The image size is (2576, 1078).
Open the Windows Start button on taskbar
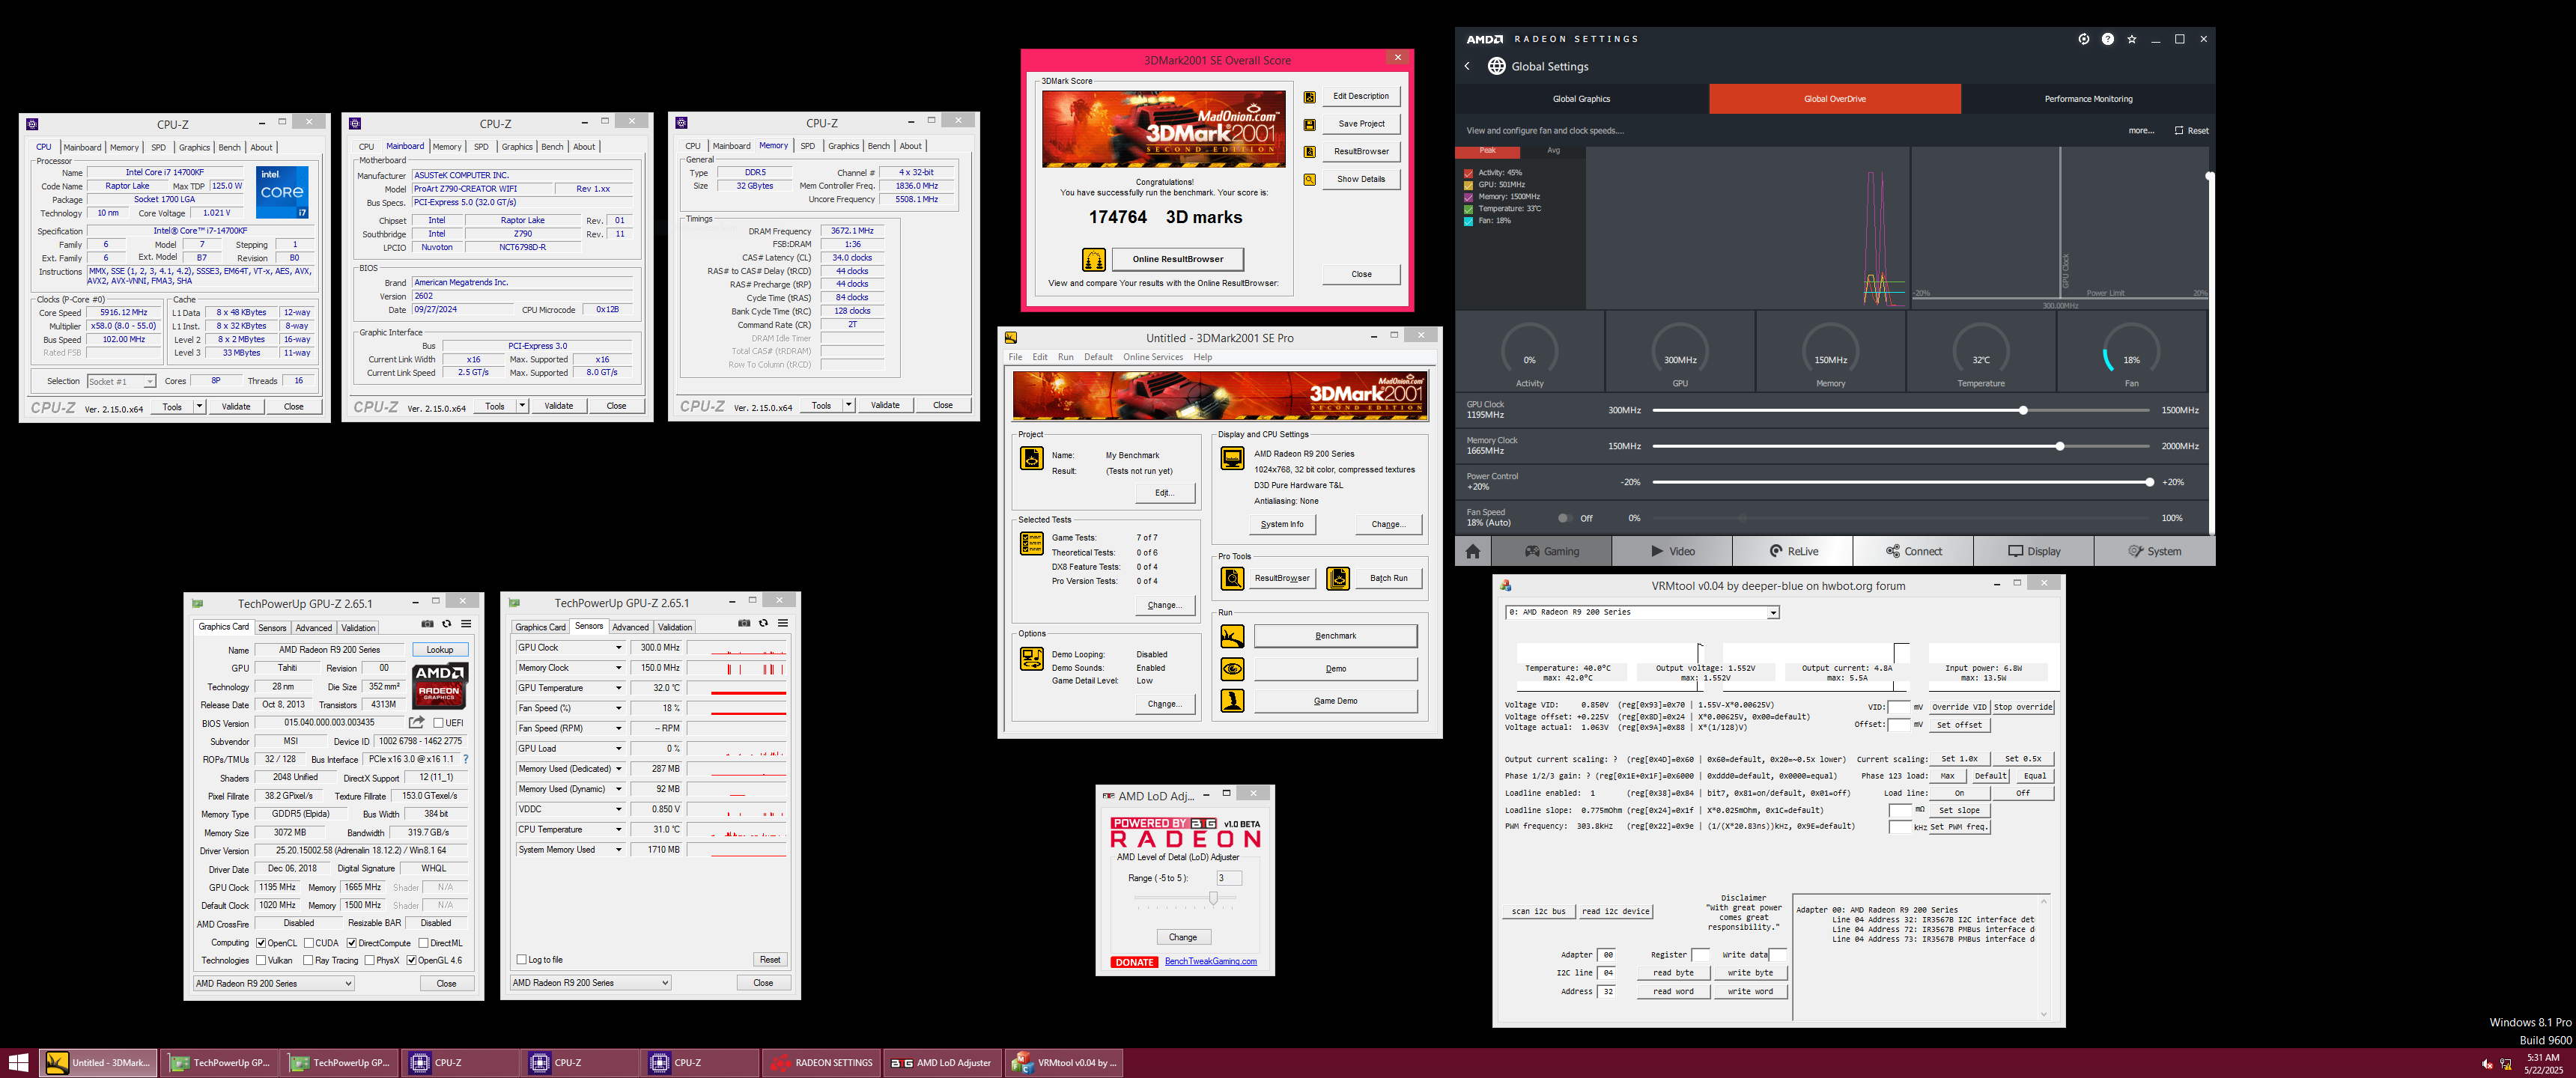point(18,1063)
